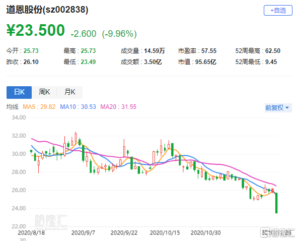The image size is (298, 241).
Task: Click the 均线 moving average label
Action: point(13,107)
